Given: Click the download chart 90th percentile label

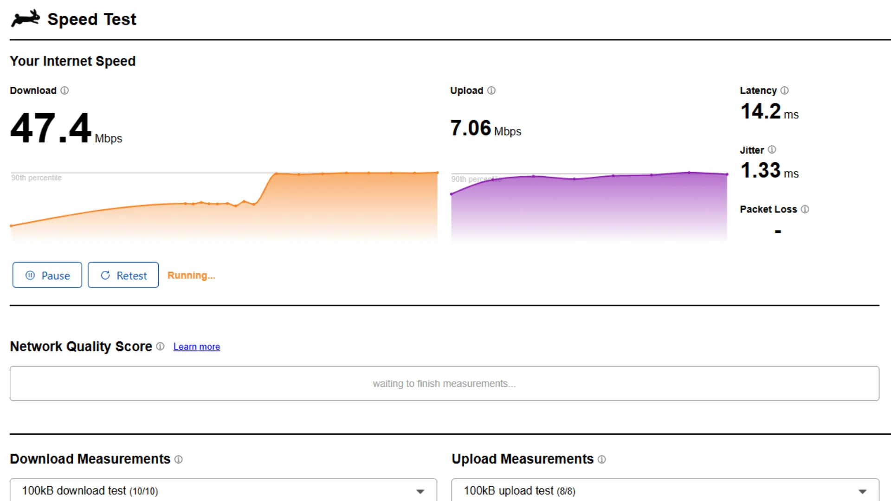Looking at the screenshot, I should [37, 178].
